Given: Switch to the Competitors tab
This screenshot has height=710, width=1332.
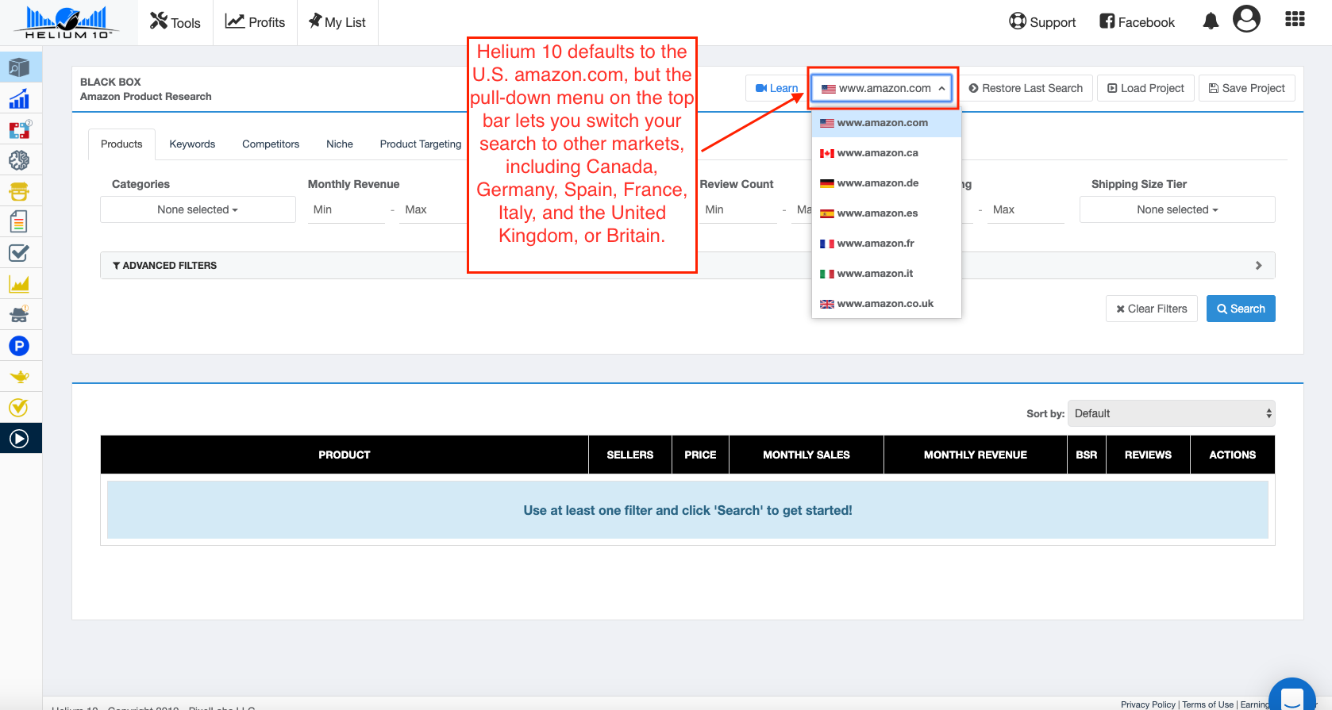Looking at the screenshot, I should click(271, 144).
